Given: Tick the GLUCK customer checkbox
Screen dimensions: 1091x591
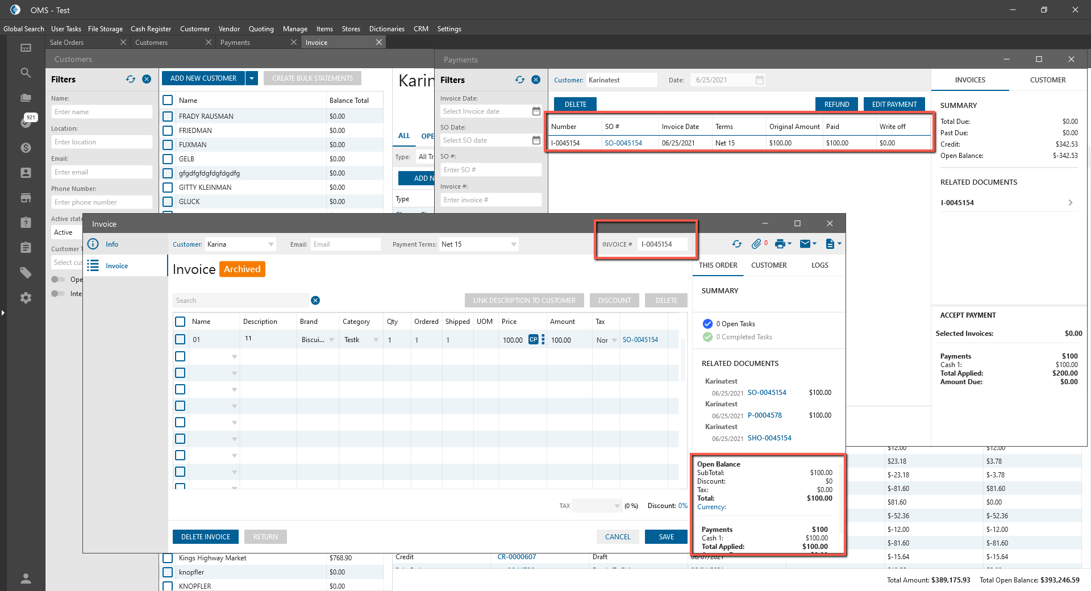Looking at the screenshot, I should click(168, 202).
